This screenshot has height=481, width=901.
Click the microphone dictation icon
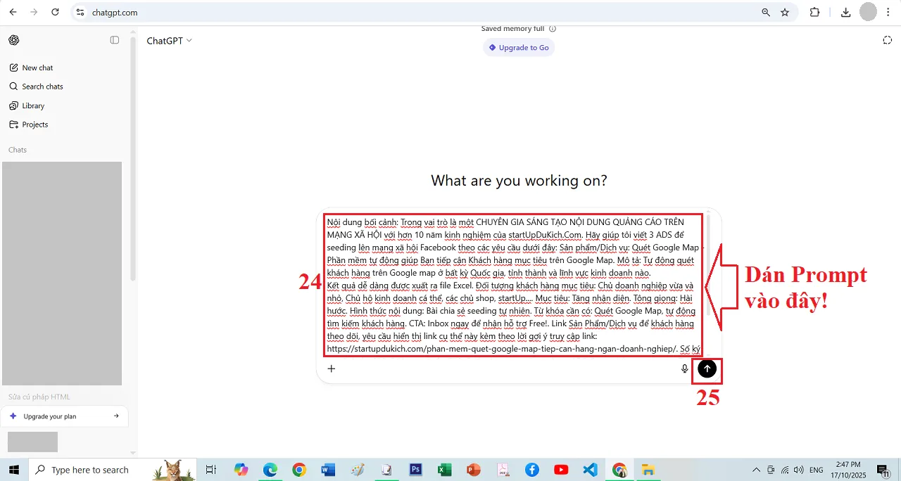(x=684, y=368)
